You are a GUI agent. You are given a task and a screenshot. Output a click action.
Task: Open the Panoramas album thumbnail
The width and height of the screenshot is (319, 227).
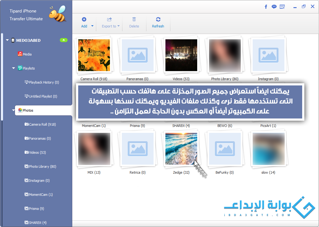point(137,55)
